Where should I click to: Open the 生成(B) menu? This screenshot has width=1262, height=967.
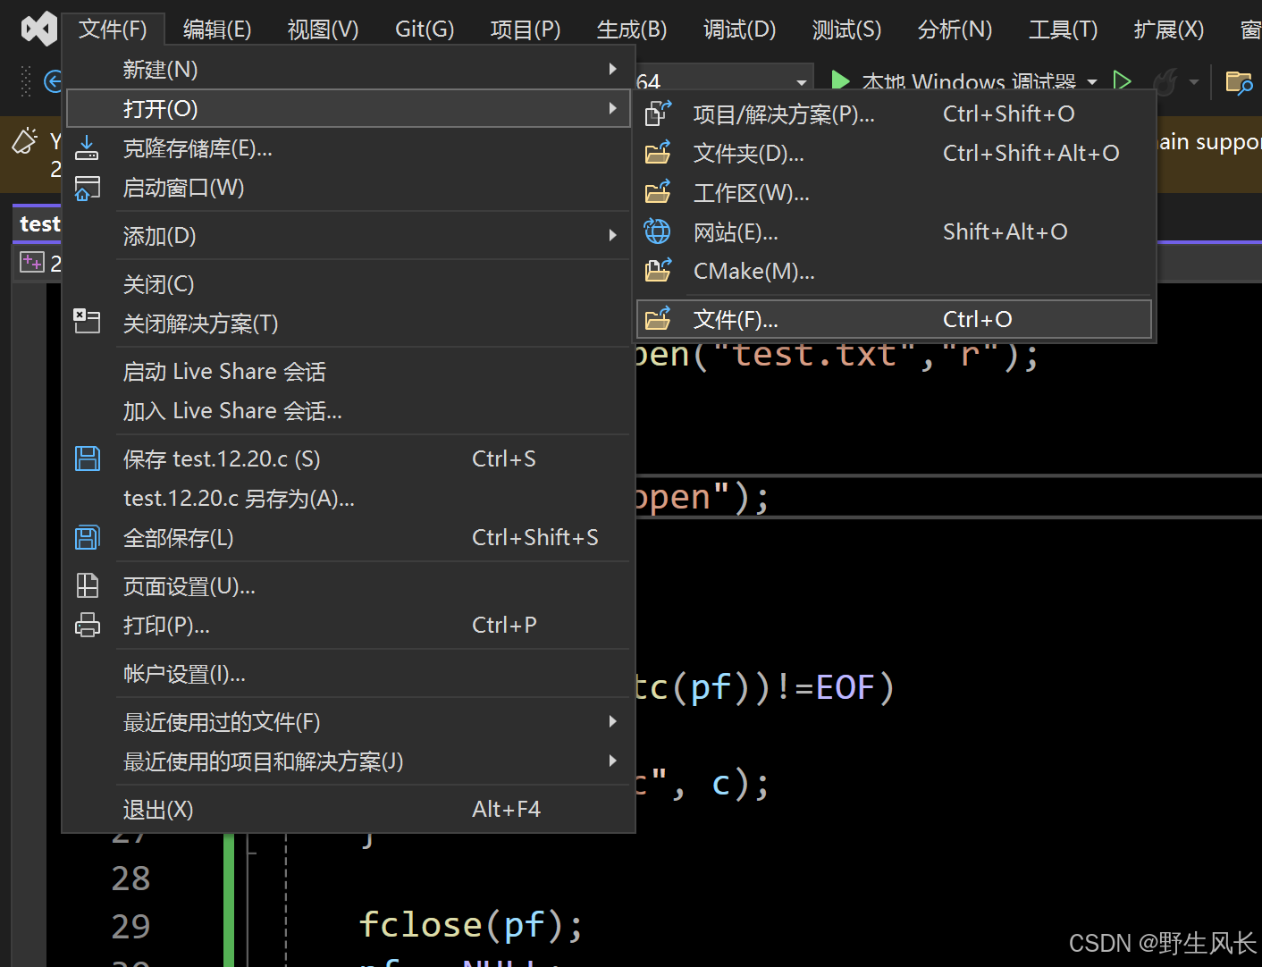[632, 29]
